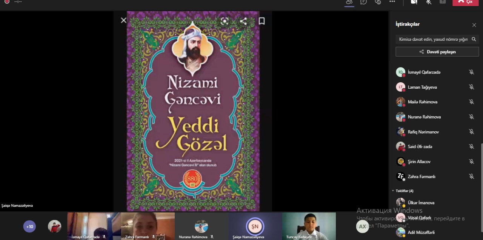The width and height of the screenshot is (483, 240).
Task: Select Nuranə Rəhimova video tile
Action: 202,226
